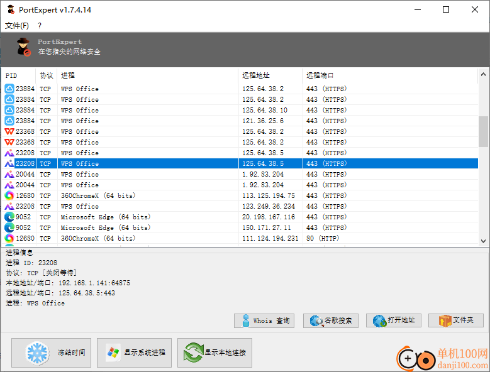Select remote address 121.36.25.6
490x372 pixels.
263,121
